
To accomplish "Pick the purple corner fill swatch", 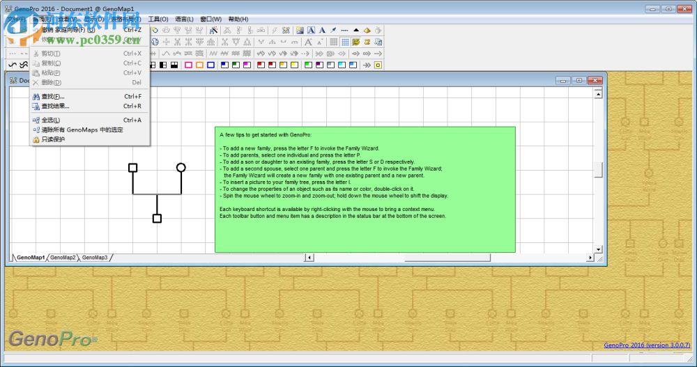I will tap(320, 65).
